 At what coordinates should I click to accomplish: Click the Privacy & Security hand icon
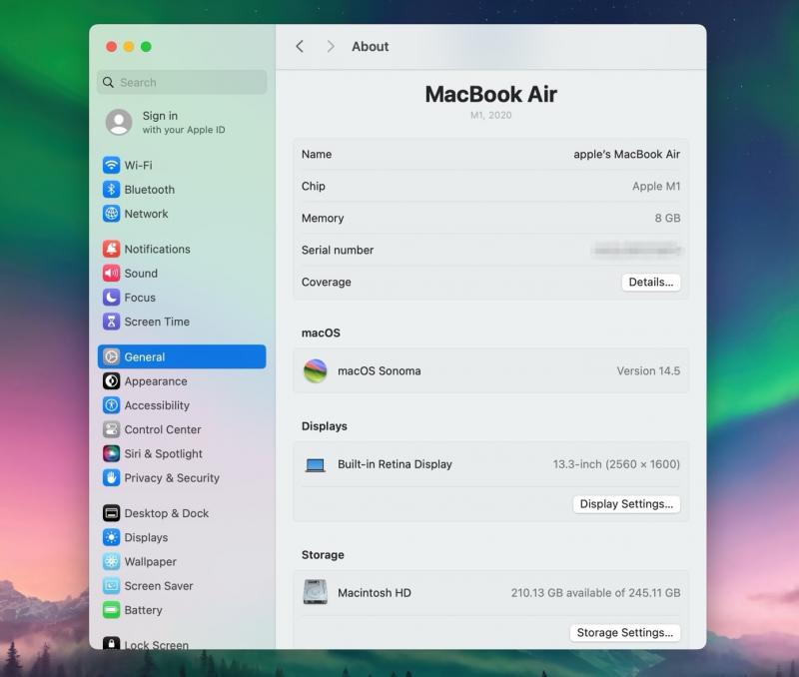pyautogui.click(x=111, y=478)
